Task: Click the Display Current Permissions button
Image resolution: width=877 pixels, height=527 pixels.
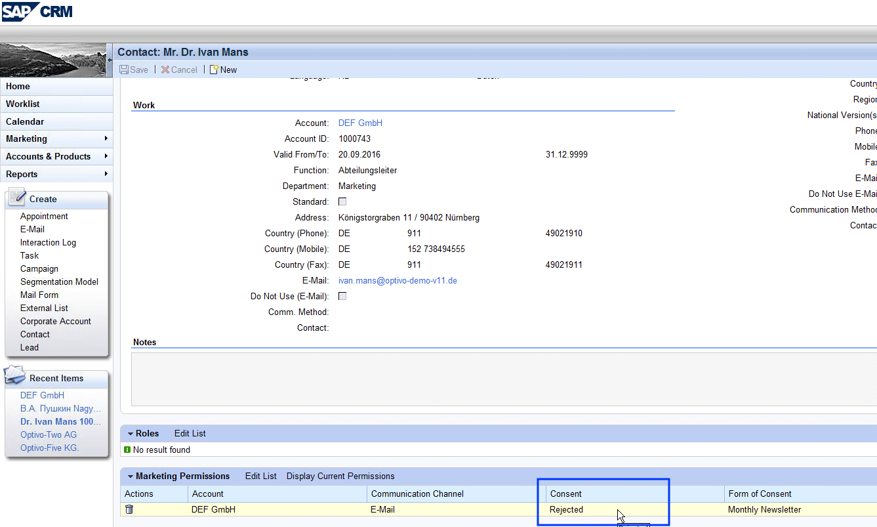Action: [x=340, y=476]
